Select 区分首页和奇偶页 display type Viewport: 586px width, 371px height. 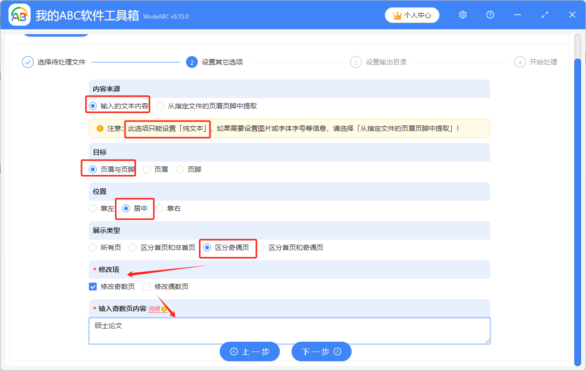(x=261, y=247)
